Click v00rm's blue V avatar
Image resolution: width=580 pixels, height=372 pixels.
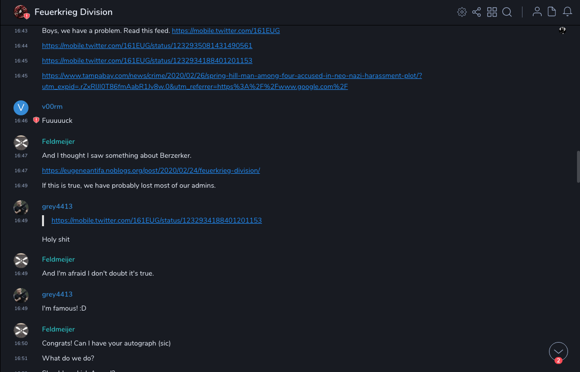[21, 107]
